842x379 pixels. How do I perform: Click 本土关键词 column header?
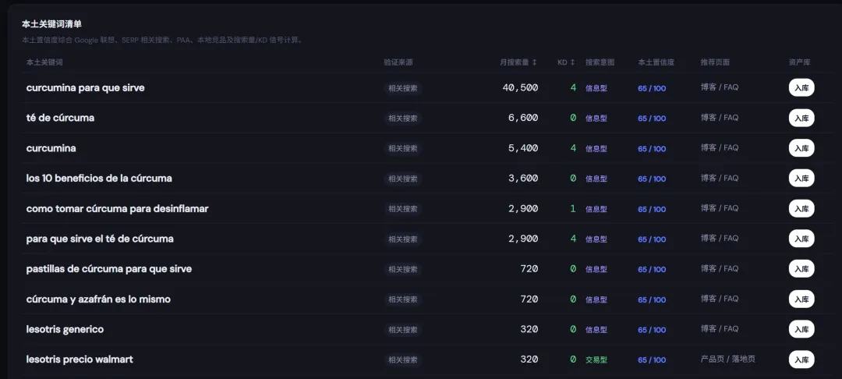click(44, 62)
